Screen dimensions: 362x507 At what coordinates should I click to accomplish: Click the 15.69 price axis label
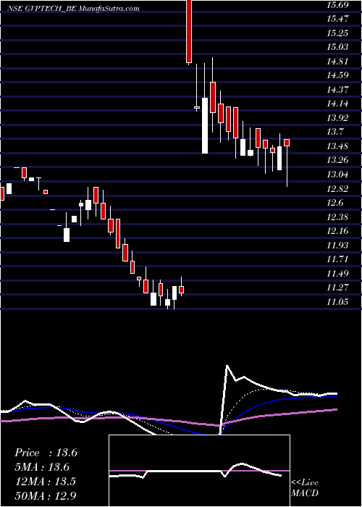click(337, 4)
